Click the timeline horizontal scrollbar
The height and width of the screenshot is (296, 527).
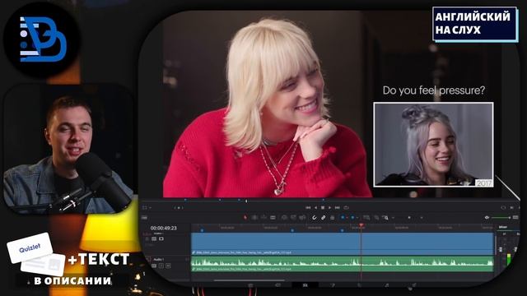click(249, 280)
